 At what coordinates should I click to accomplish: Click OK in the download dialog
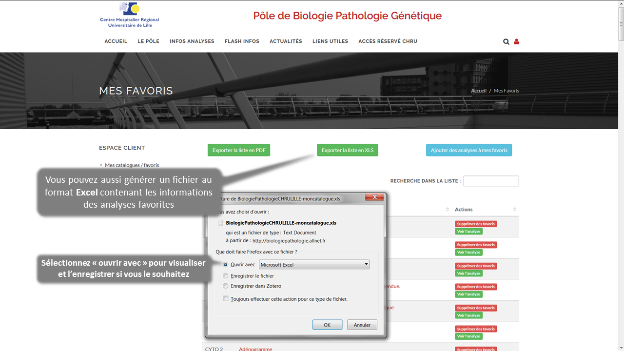(327, 325)
